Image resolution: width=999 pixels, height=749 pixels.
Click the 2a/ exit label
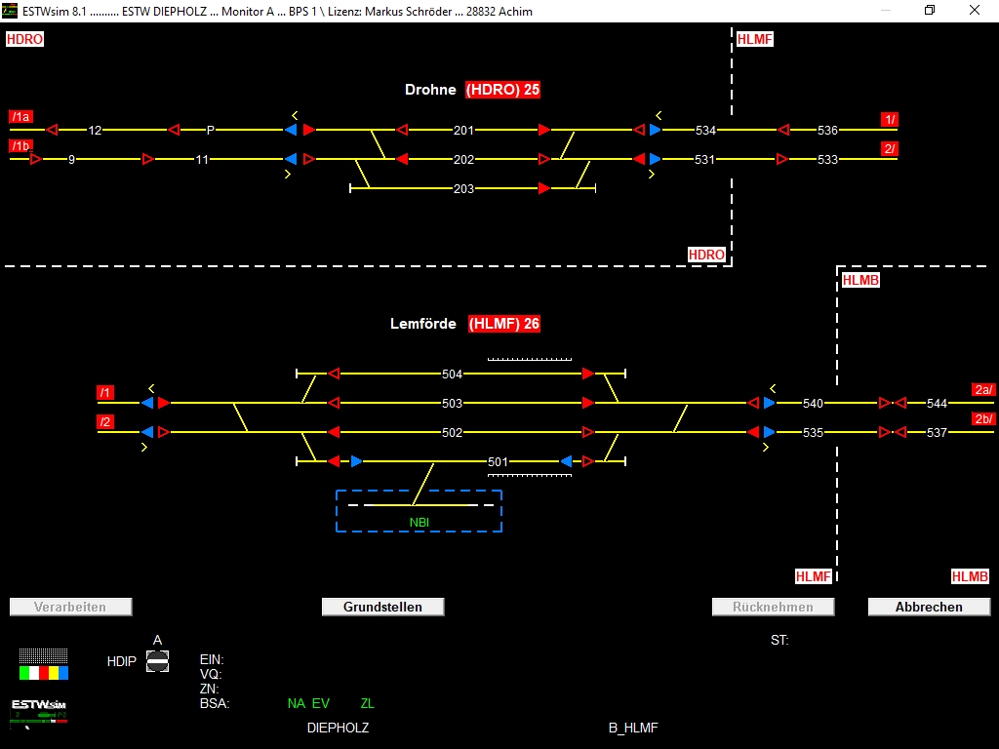(x=982, y=389)
